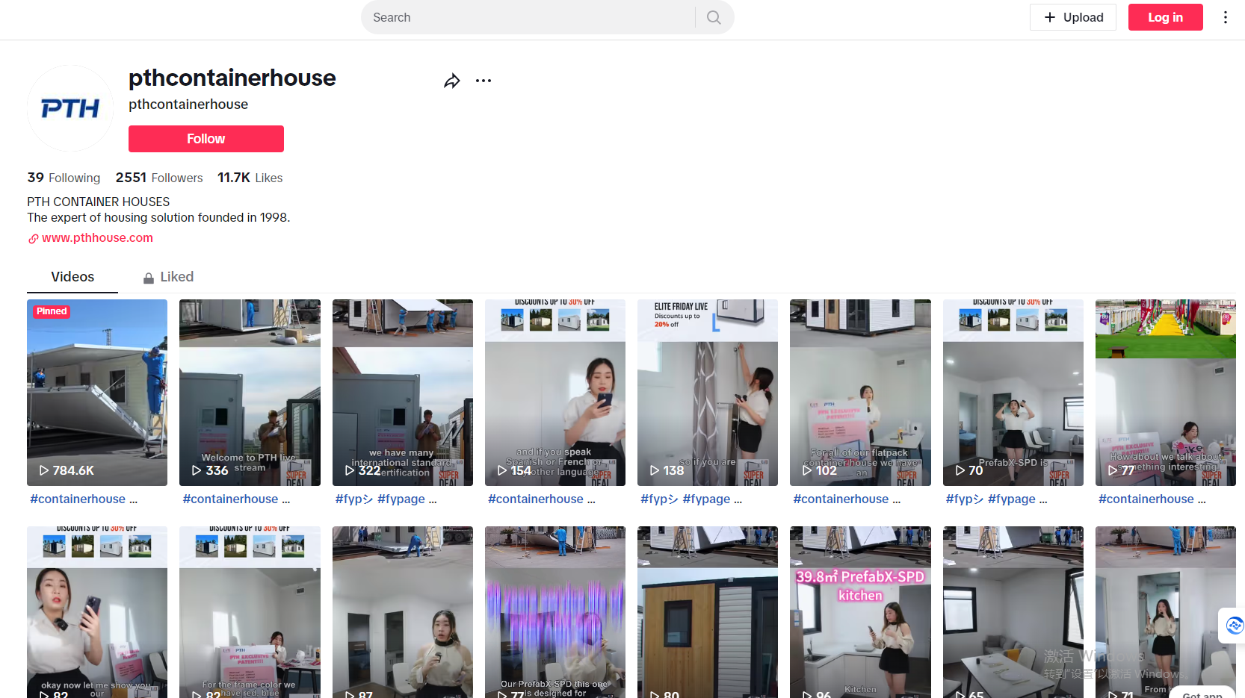Open the pinned video with 784.6K views

[97, 393]
